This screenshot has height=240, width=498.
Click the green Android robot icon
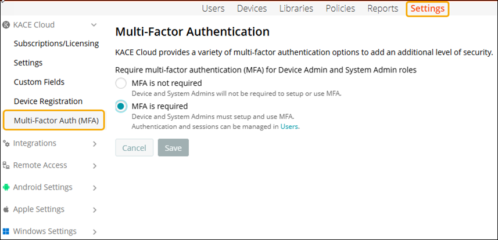6,187
